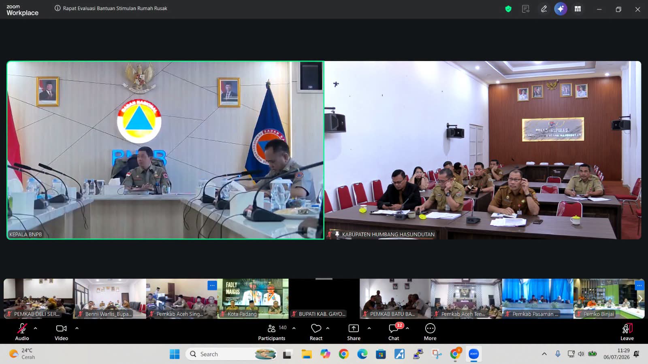Open the meeting info icon beside the title
Viewport: 648px width, 364px height.
(x=58, y=8)
